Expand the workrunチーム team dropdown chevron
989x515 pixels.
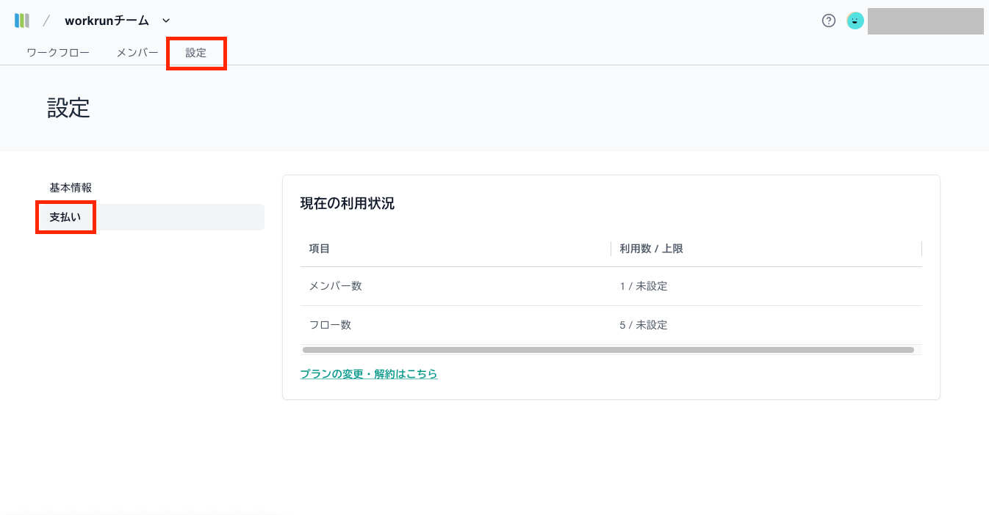click(166, 21)
